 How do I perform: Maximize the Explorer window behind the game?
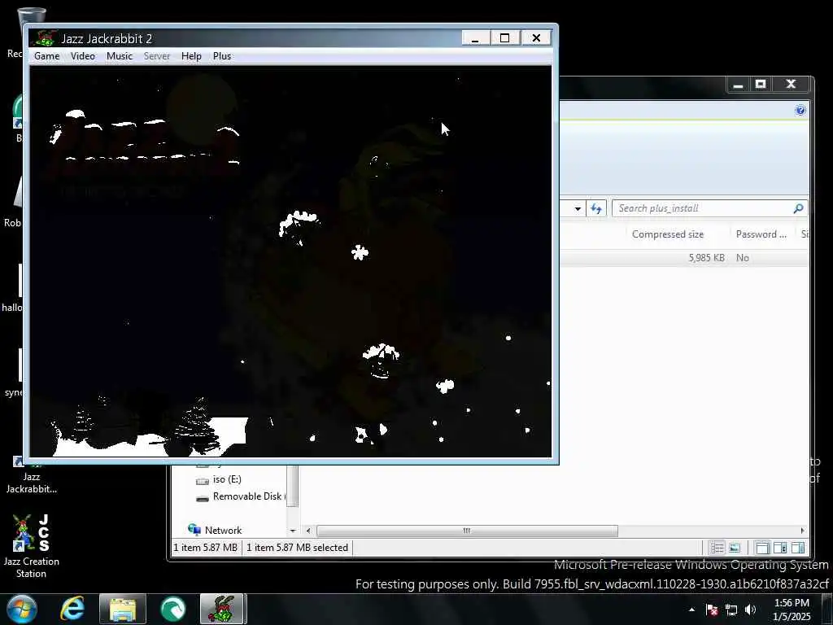(x=761, y=85)
